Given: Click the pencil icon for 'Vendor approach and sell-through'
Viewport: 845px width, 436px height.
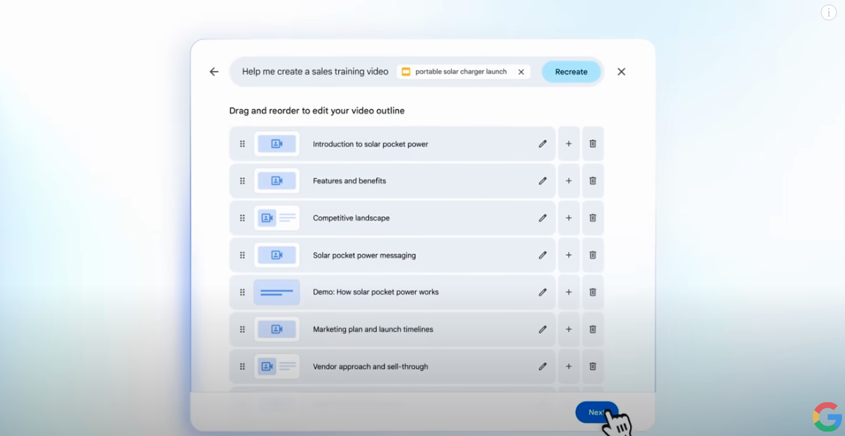Looking at the screenshot, I should pos(543,367).
